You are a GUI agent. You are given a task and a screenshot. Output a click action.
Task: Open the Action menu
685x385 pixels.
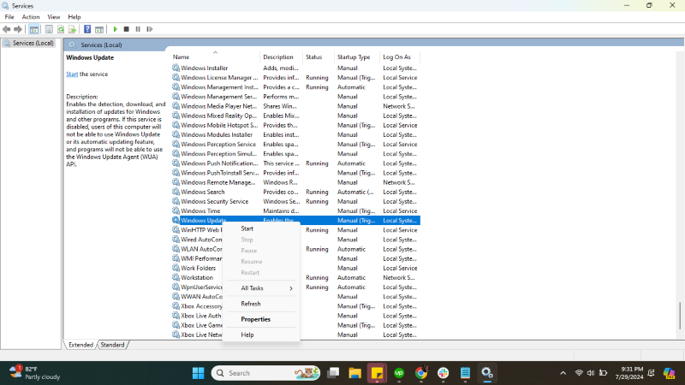pos(31,17)
